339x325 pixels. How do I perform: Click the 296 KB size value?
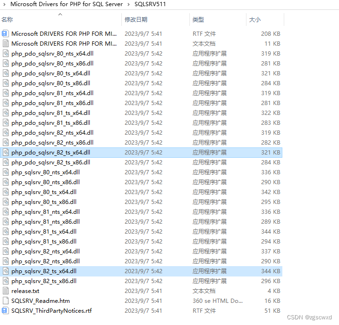(271, 281)
